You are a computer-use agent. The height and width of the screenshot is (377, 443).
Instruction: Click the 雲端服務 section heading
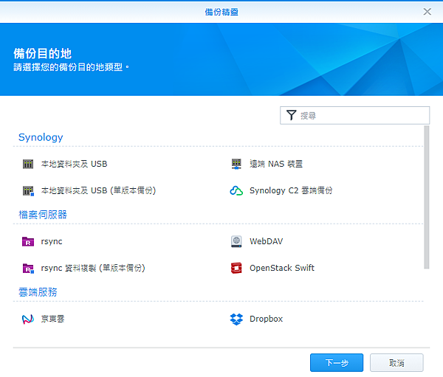(x=38, y=292)
